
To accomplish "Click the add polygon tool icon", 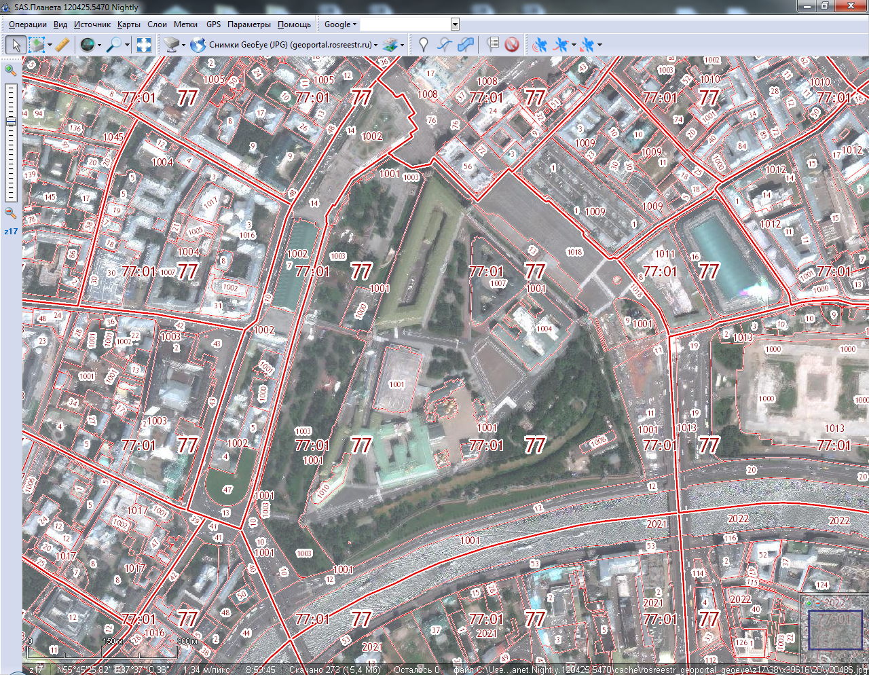I will coord(465,45).
